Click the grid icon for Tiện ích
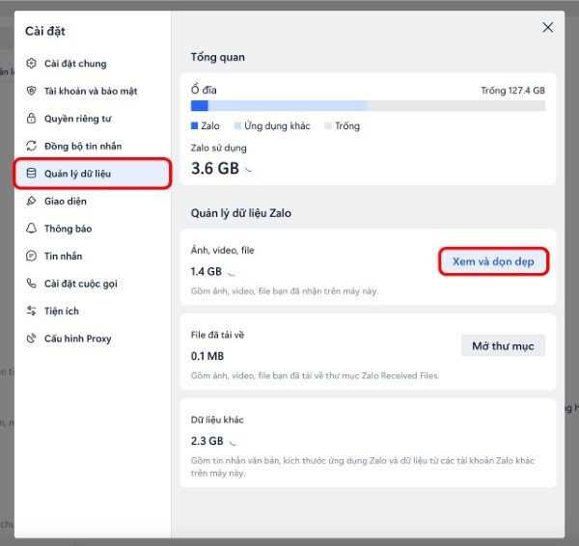 31,311
